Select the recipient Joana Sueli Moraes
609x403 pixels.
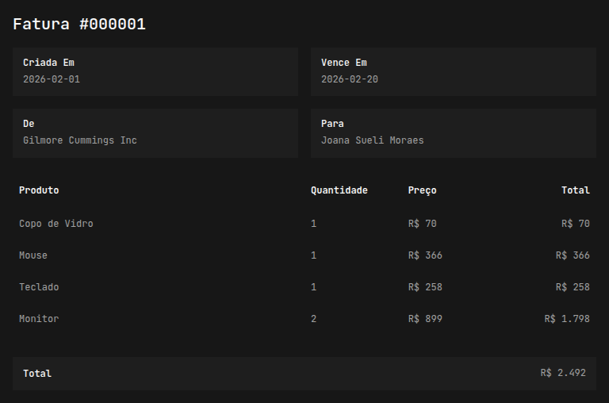pos(373,140)
